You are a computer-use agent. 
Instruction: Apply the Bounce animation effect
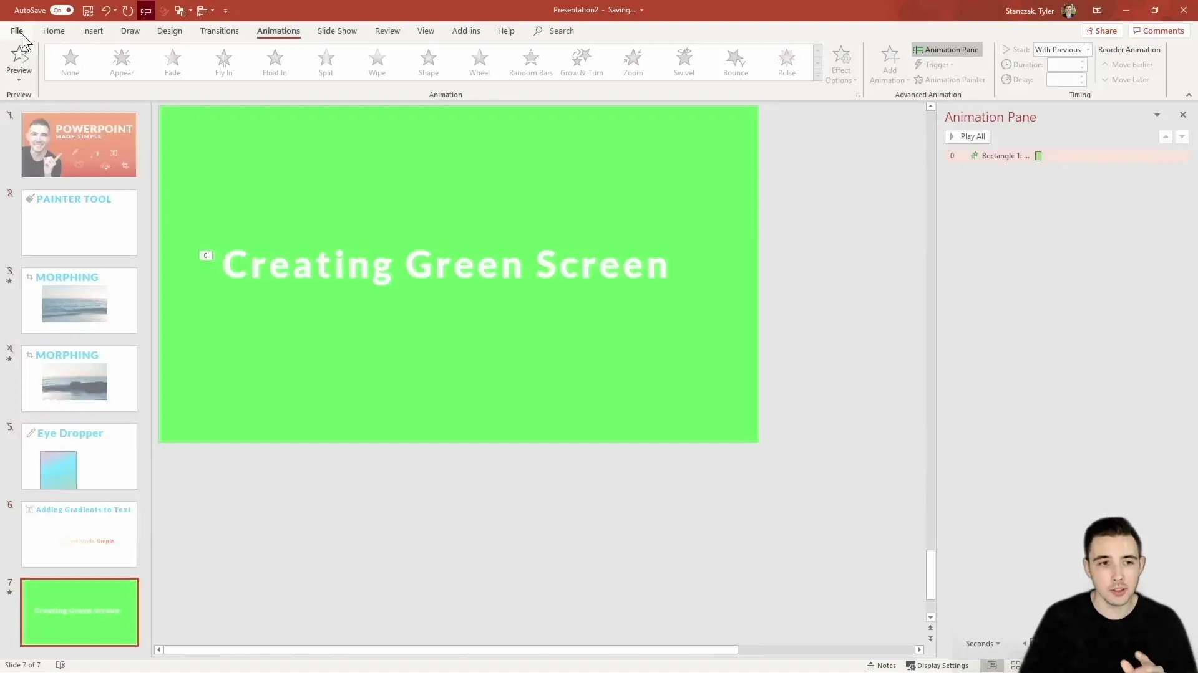(735, 62)
